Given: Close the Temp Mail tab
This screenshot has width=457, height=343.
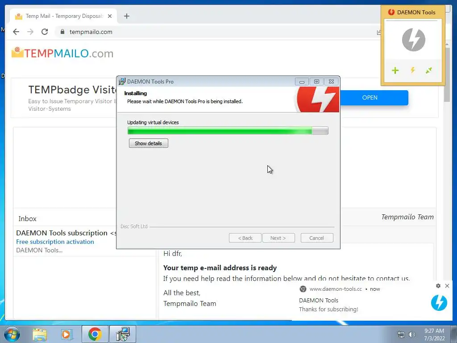Looking at the screenshot, I should point(110,16).
